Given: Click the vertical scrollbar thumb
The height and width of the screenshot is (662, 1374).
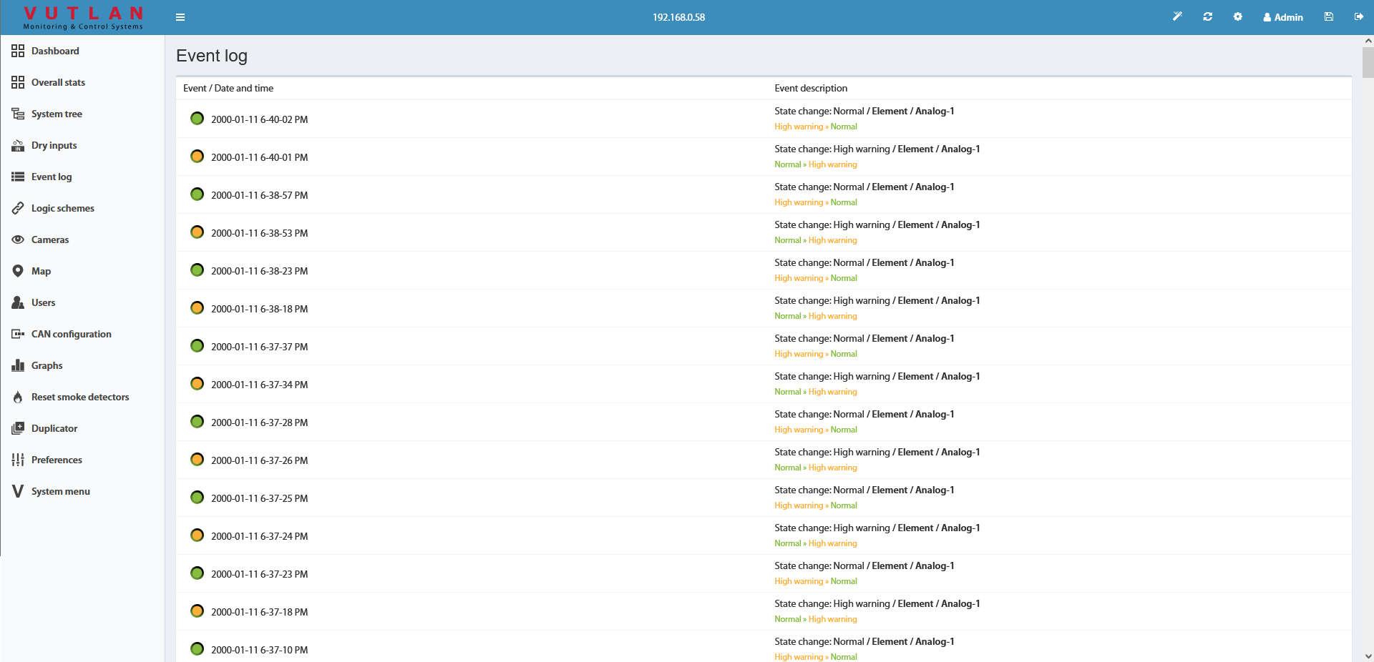Looking at the screenshot, I should [x=1368, y=62].
